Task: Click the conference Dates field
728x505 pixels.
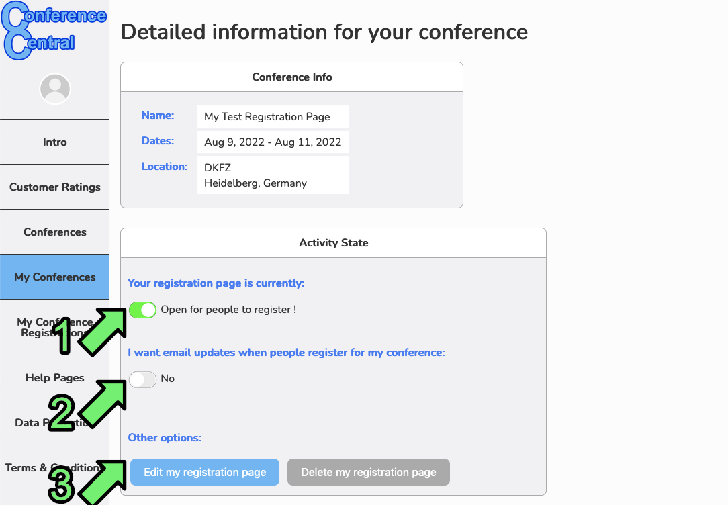Action: (273, 142)
